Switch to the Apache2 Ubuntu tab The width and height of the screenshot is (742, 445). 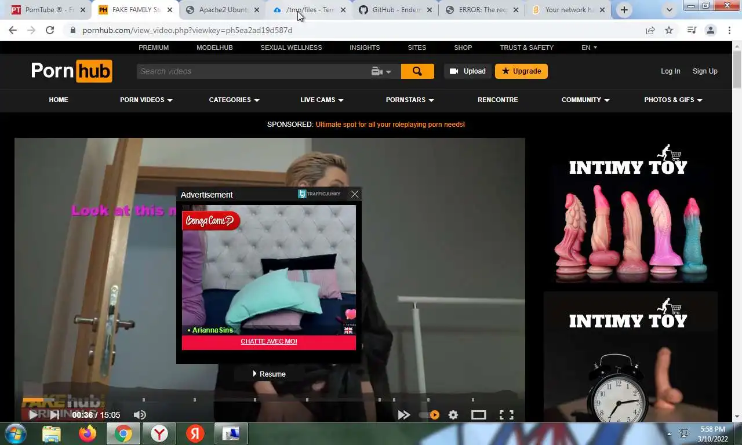pyautogui.click(x=223, y=10)
